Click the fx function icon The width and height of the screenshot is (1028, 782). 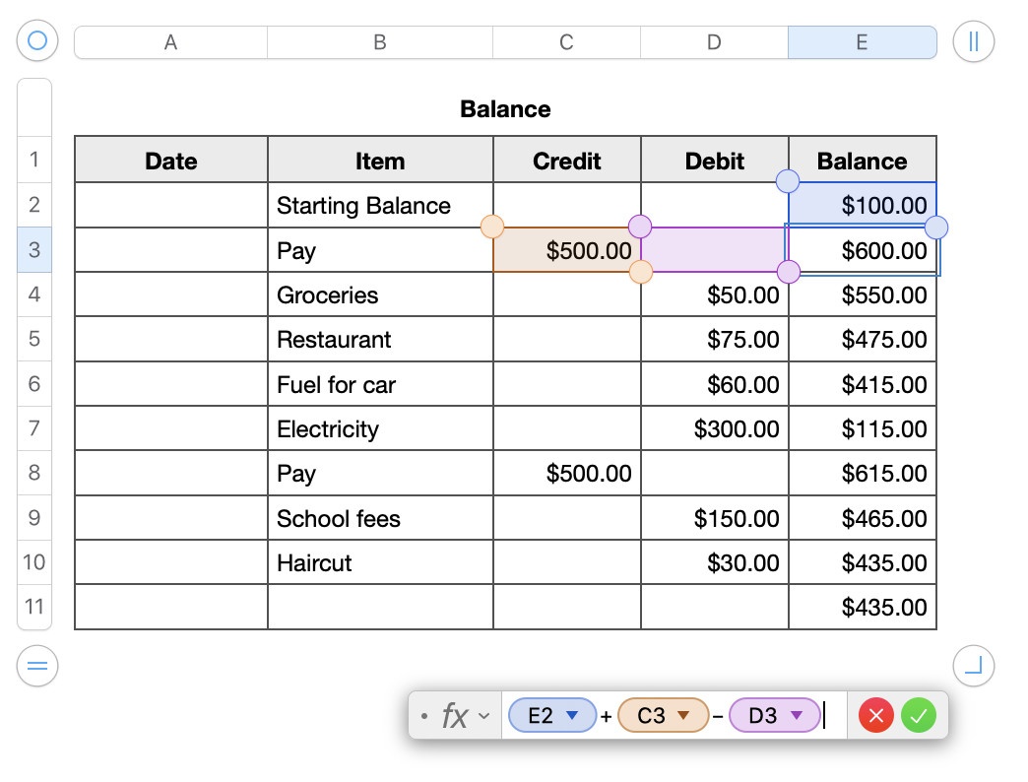pos(454,716)
